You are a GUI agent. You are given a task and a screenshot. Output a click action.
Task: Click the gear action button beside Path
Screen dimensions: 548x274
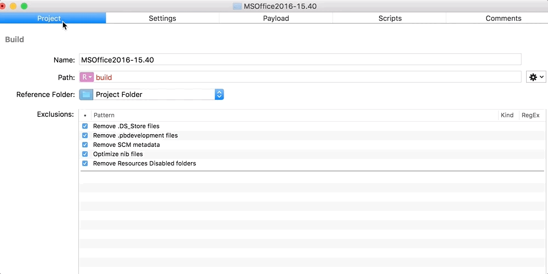coord(535,77)
